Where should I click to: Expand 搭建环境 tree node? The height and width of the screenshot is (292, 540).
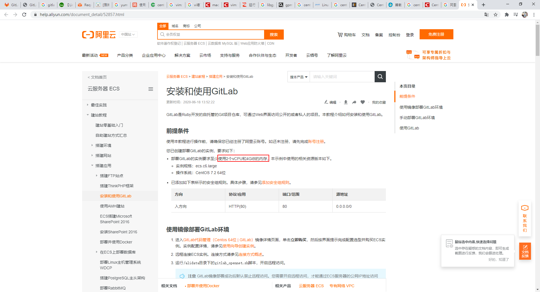point(92,145)
